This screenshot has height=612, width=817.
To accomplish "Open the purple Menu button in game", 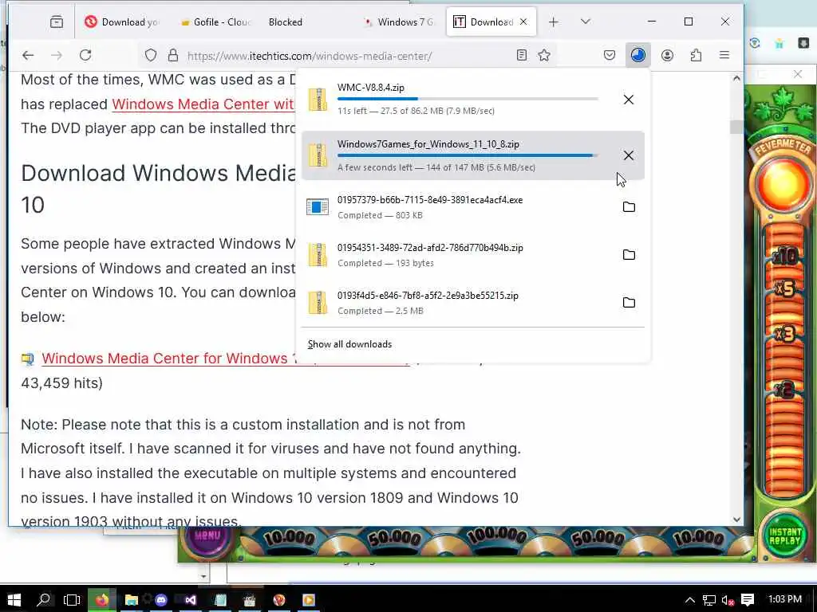I will click(x=207, y=537).
